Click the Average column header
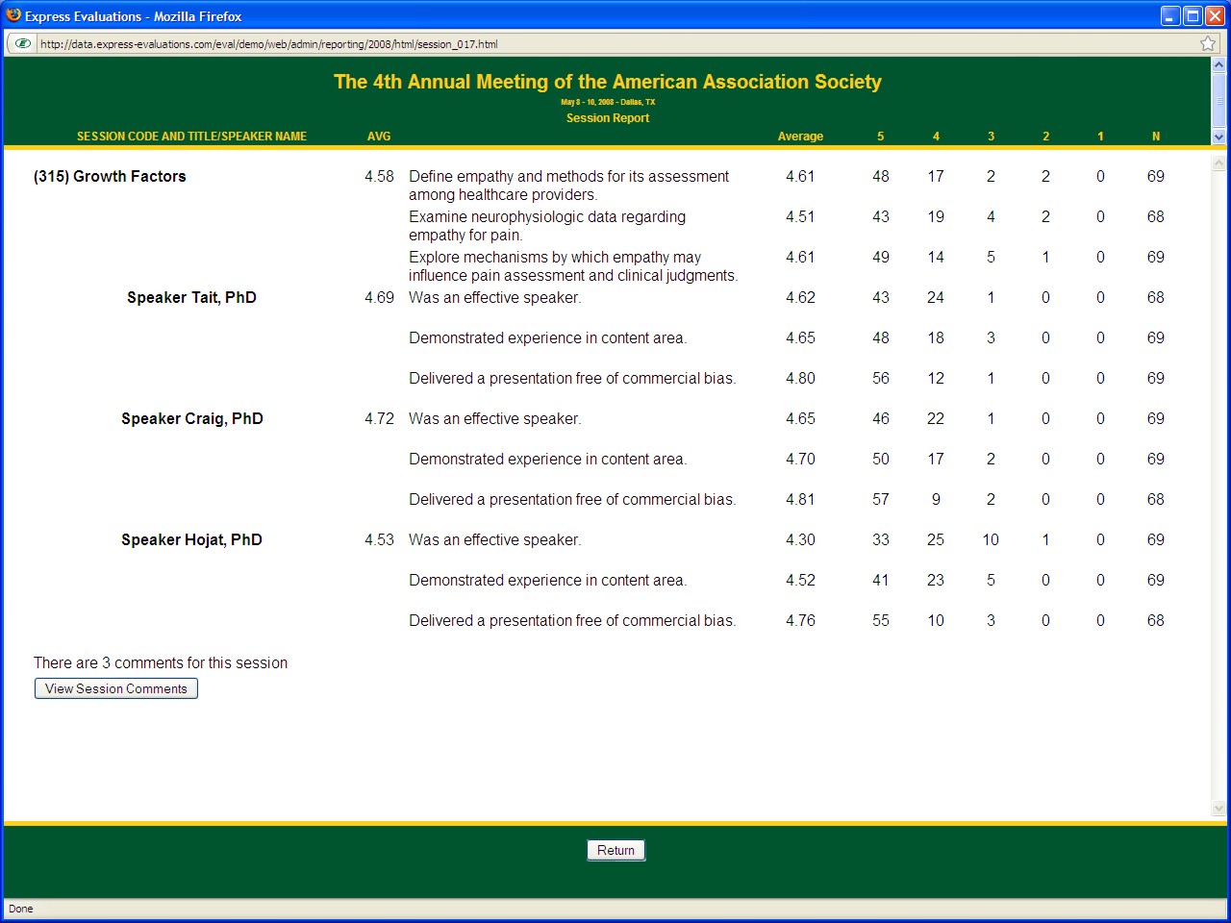 (x=800, y=137)
